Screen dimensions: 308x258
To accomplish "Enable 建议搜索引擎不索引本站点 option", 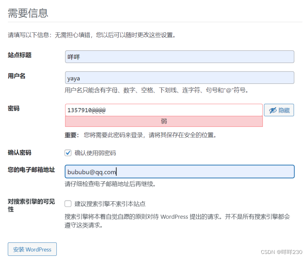I will click(x=68, y=204).
